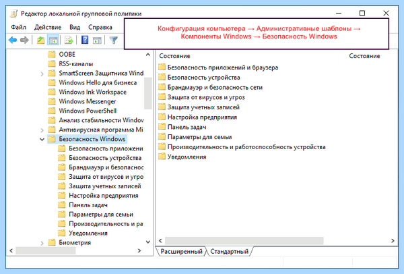Select Безопасность Windows tree item

click(92, 139)
